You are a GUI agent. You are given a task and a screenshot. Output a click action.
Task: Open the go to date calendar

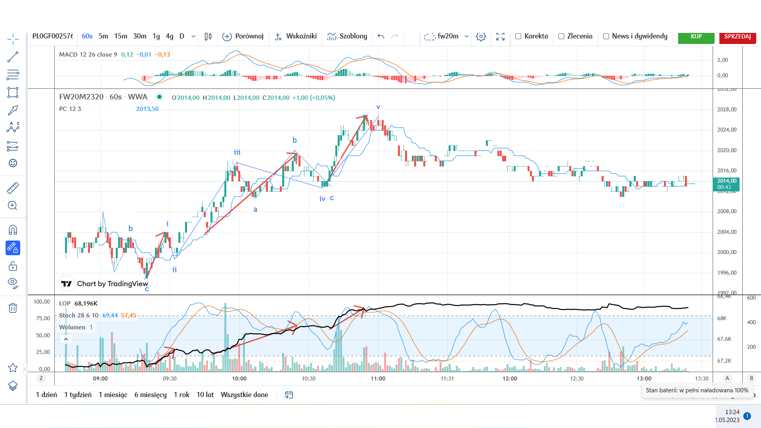point(289,395)
